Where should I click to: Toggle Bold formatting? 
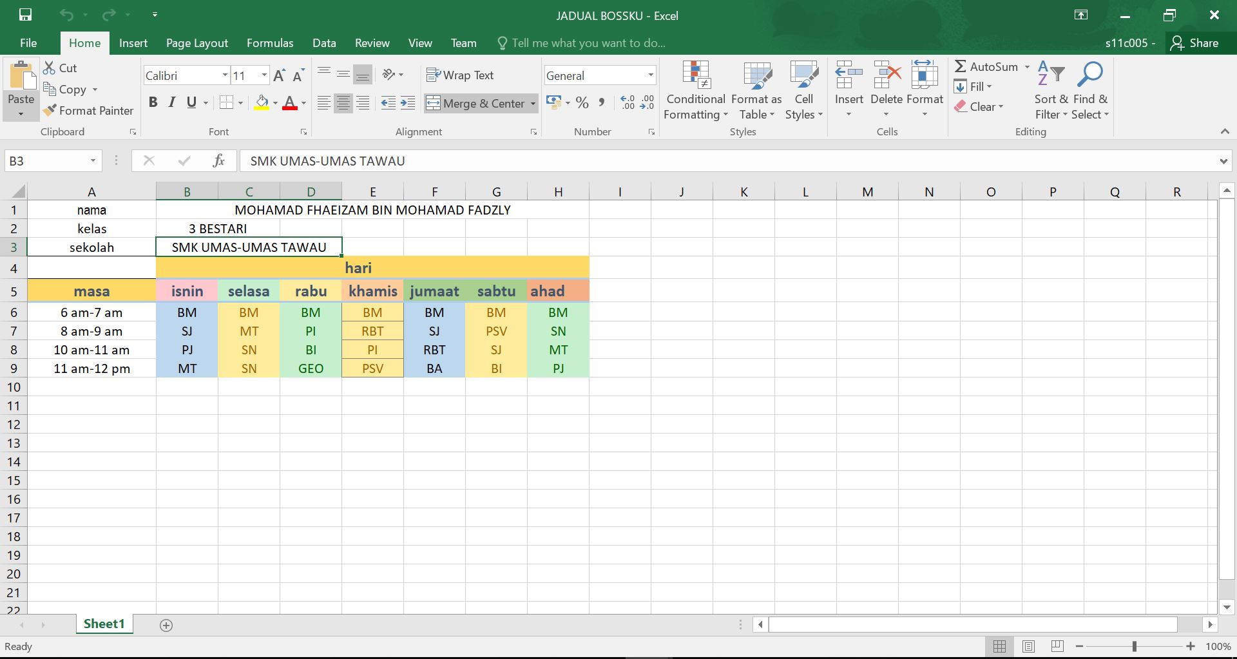click(x=153, y=102)
